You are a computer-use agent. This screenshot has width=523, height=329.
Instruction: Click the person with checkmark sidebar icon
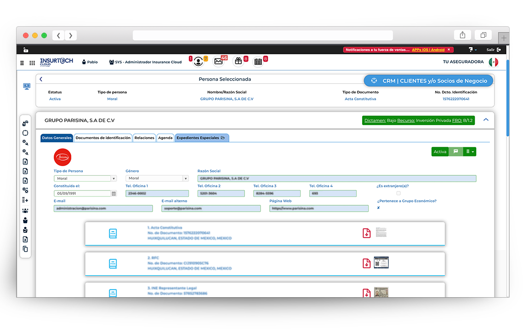pos(25,230)
